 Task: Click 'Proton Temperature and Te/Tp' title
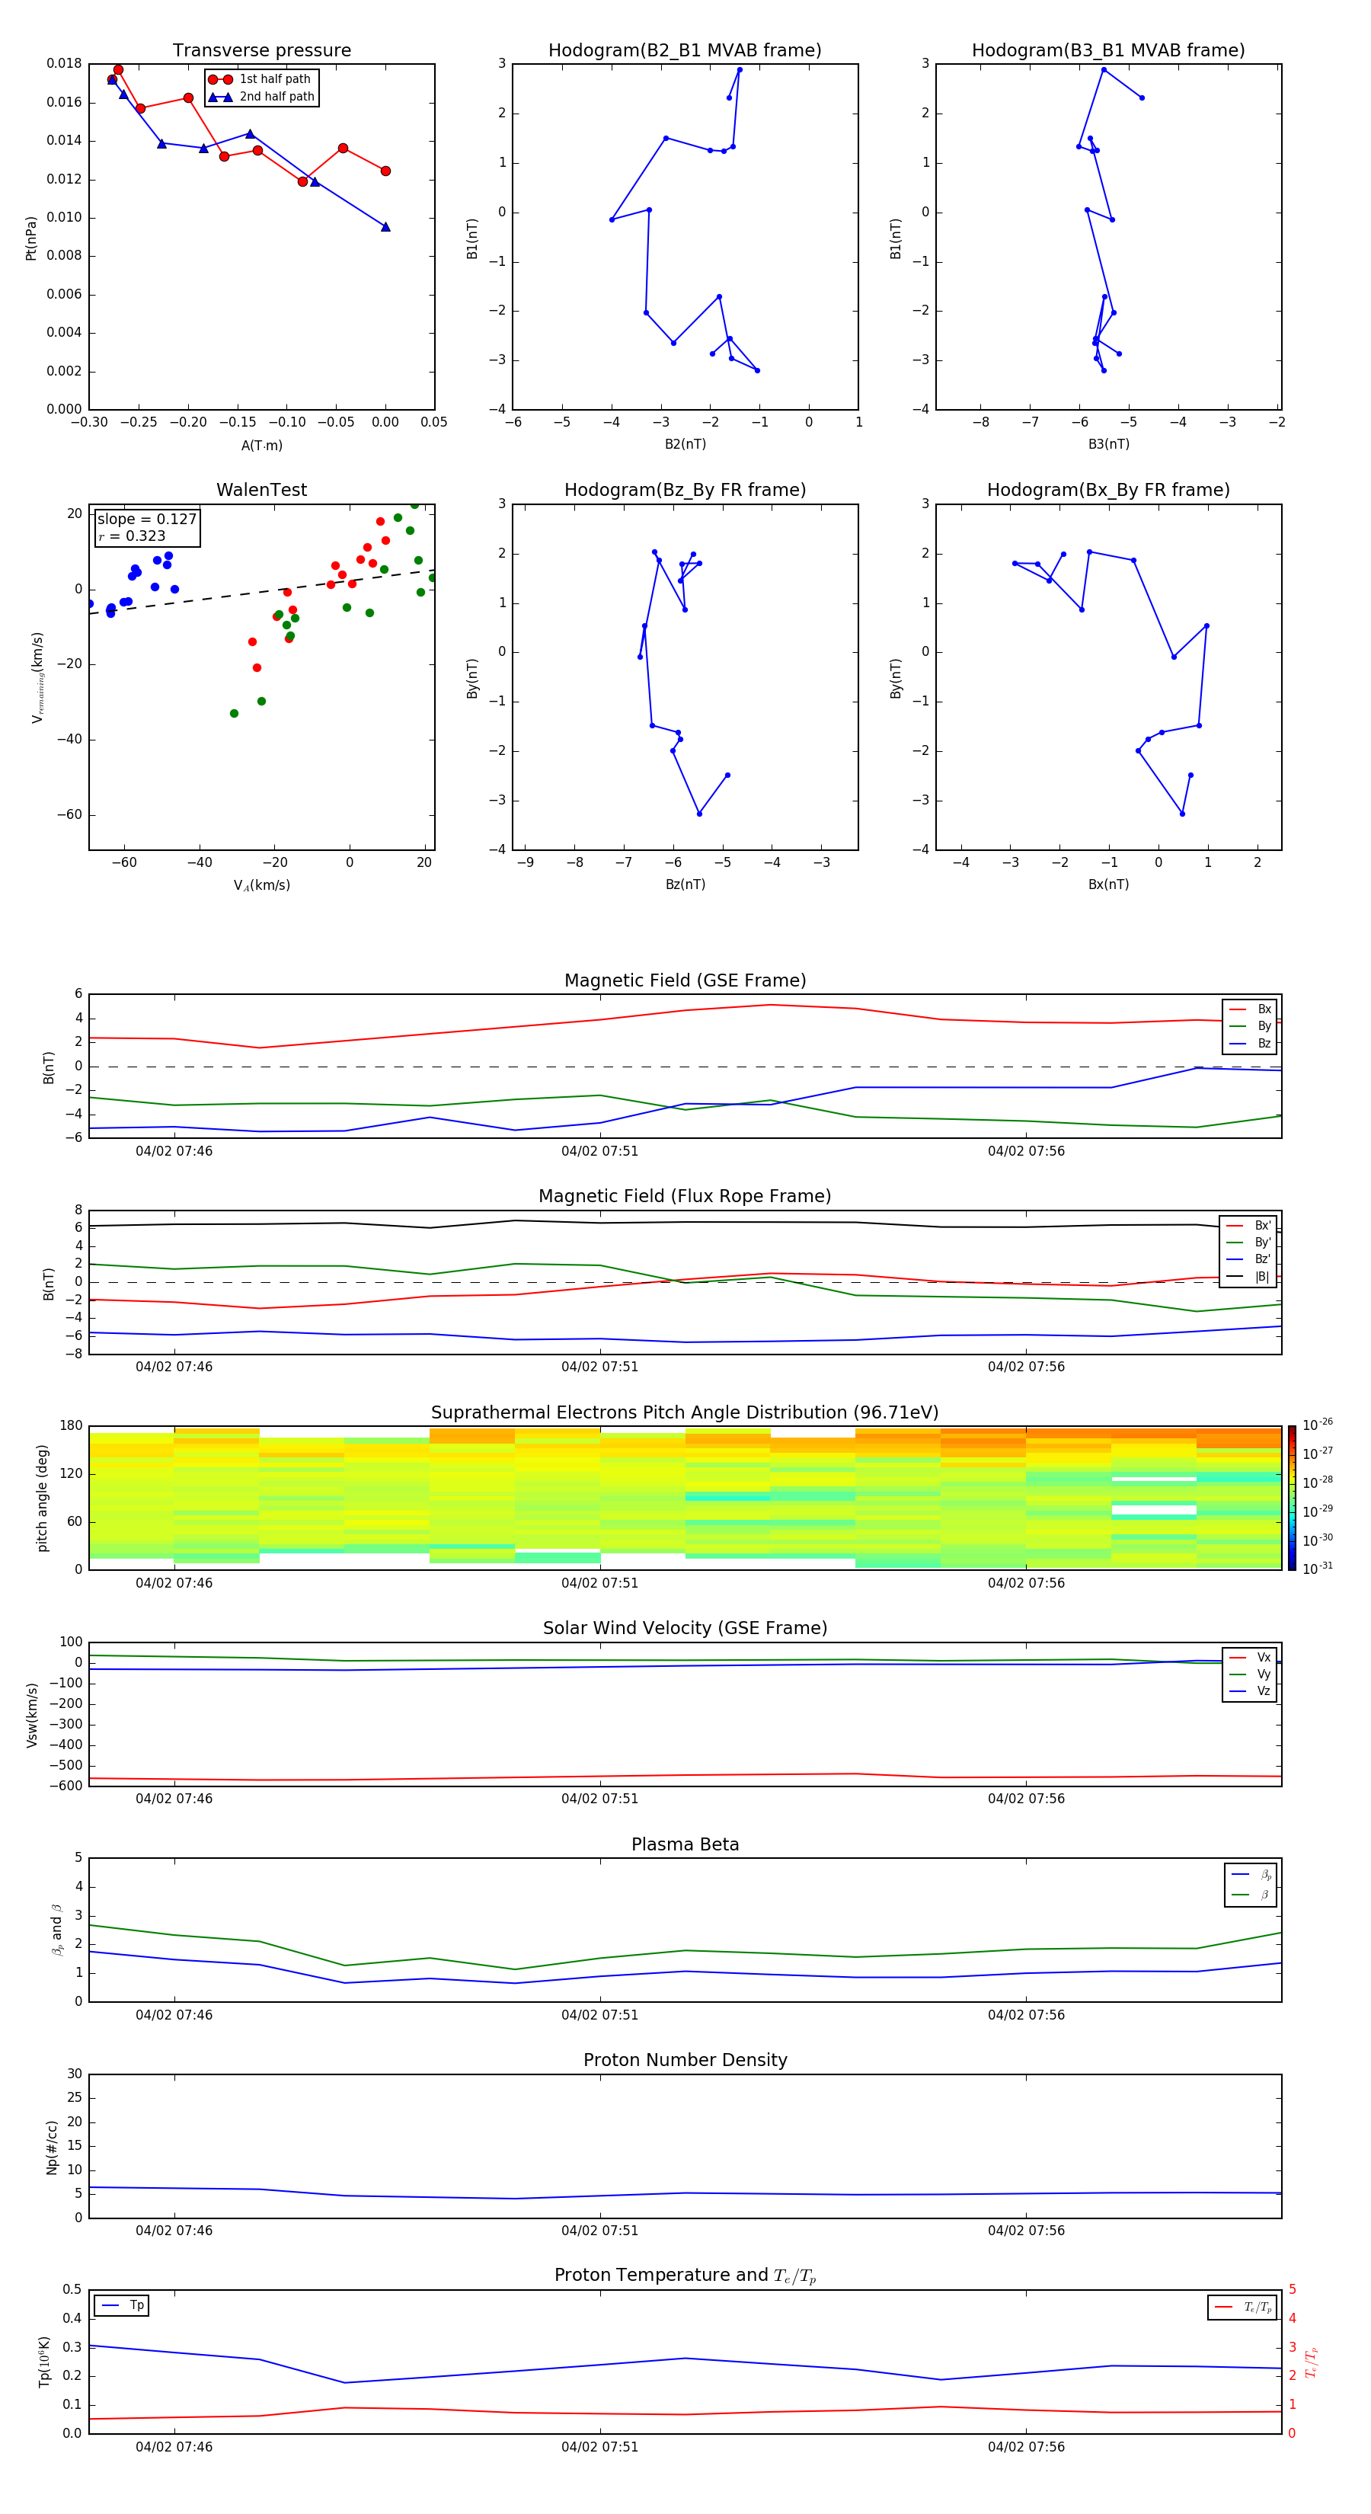pyautogui.click(x=685, y=2276)
